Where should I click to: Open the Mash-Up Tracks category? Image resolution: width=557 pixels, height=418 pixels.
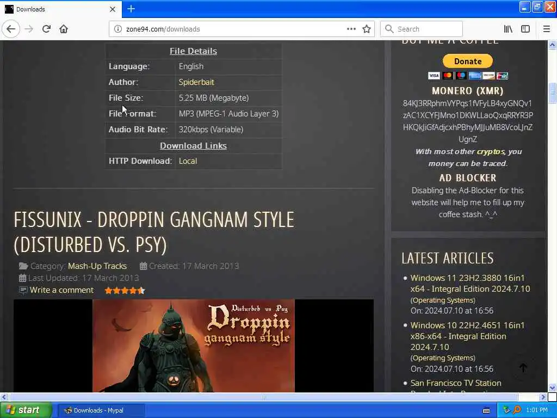[97, 266]
